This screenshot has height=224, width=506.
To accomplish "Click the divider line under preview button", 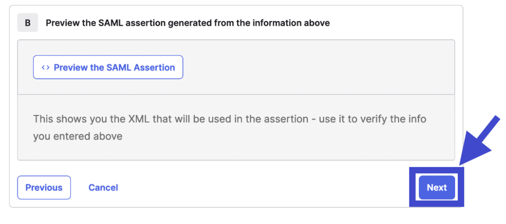I will point(236,95).
